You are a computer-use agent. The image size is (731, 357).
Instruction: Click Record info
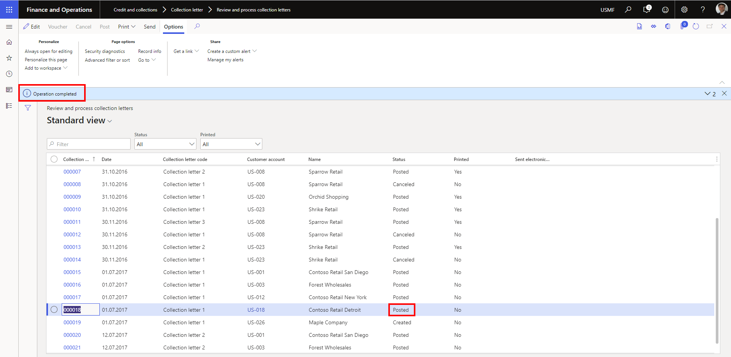pyautogui.click(x=150, y=51)
